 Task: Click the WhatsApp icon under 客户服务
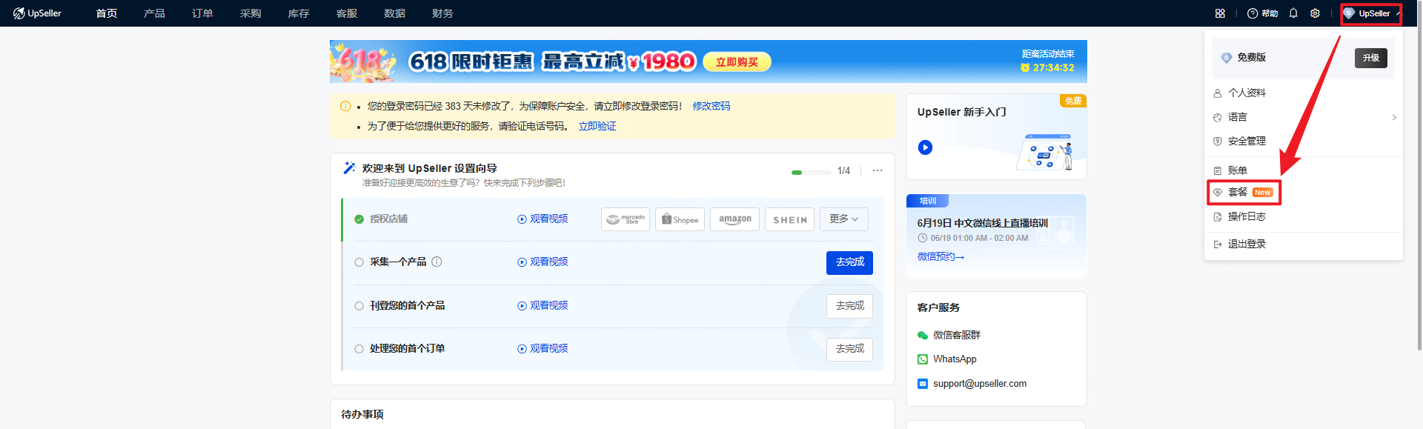tap(923, 359)
